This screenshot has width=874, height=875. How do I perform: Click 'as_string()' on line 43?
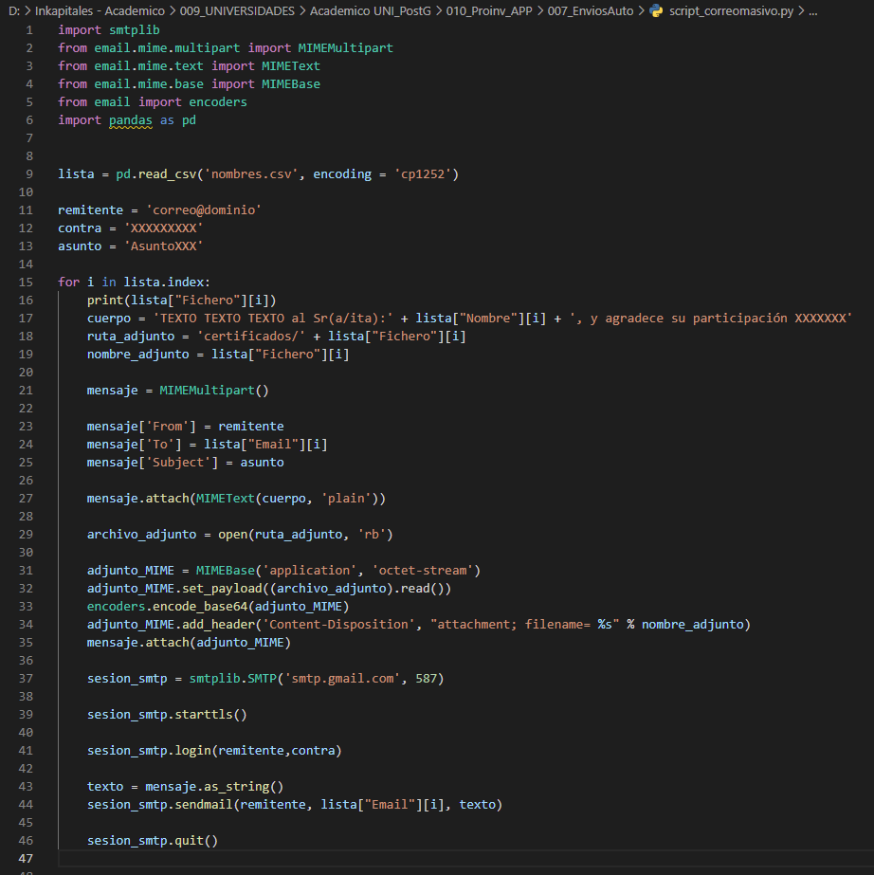[x=244, y=786]
